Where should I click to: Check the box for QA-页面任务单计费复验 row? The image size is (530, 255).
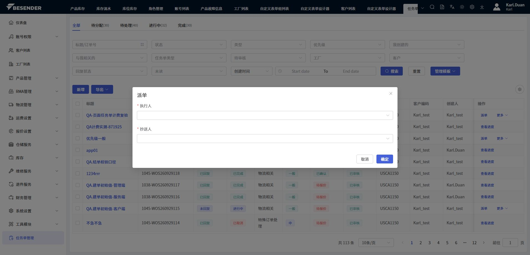[78, 115]
